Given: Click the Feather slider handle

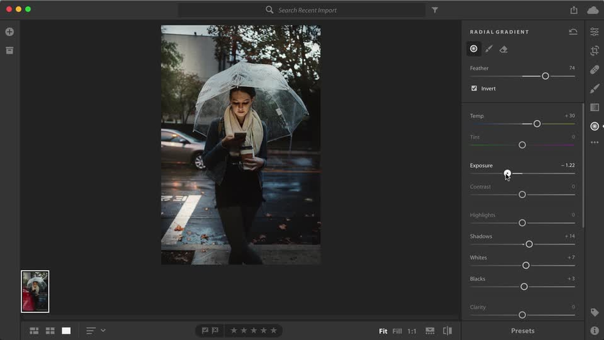Looking at the screenshot, I should pos(545,76).
